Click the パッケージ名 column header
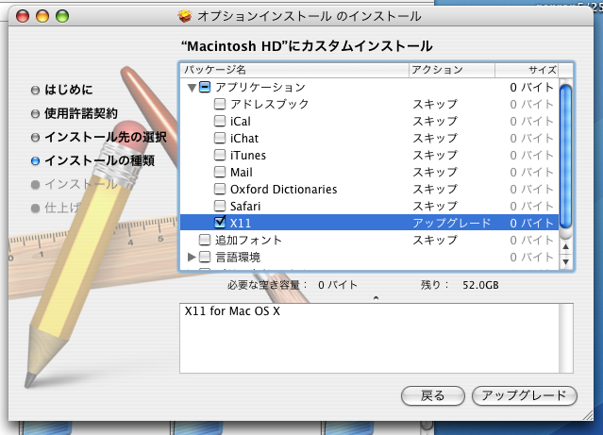 click(x=294, y=70)
